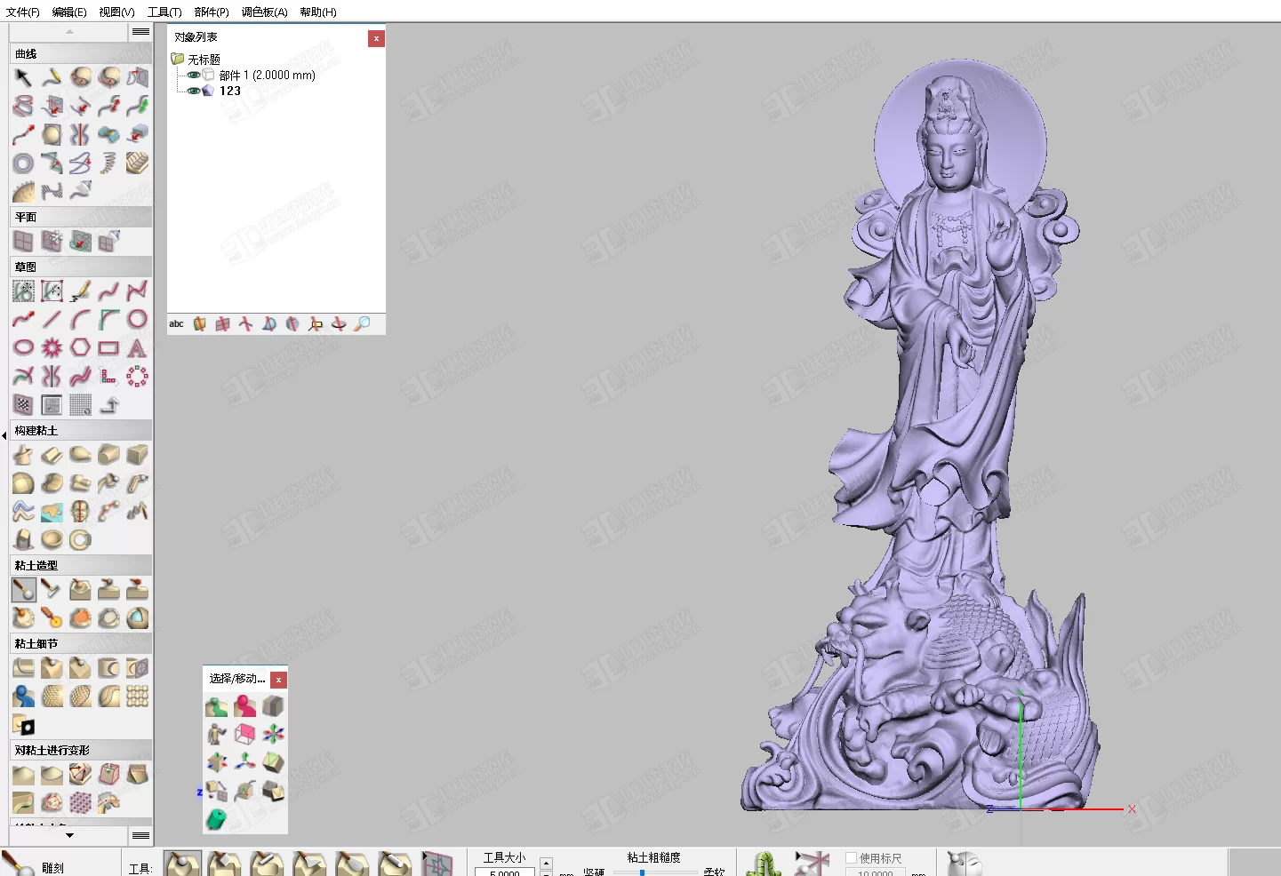Click the cage box deform tool in 对粘土进行变形
Screen dimensions: 1281x876
coord(108,774)
